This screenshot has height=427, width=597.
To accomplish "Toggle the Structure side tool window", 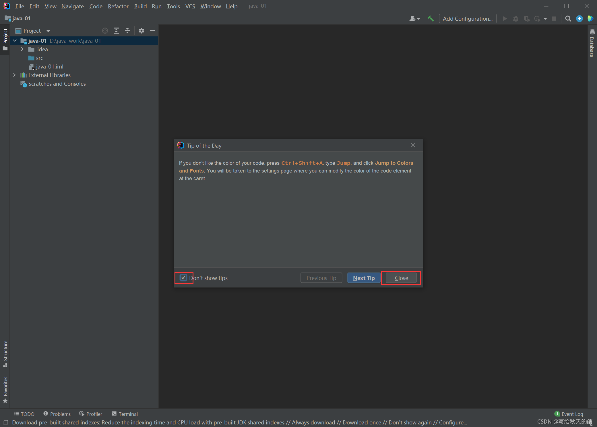I will tap(5, 353).
